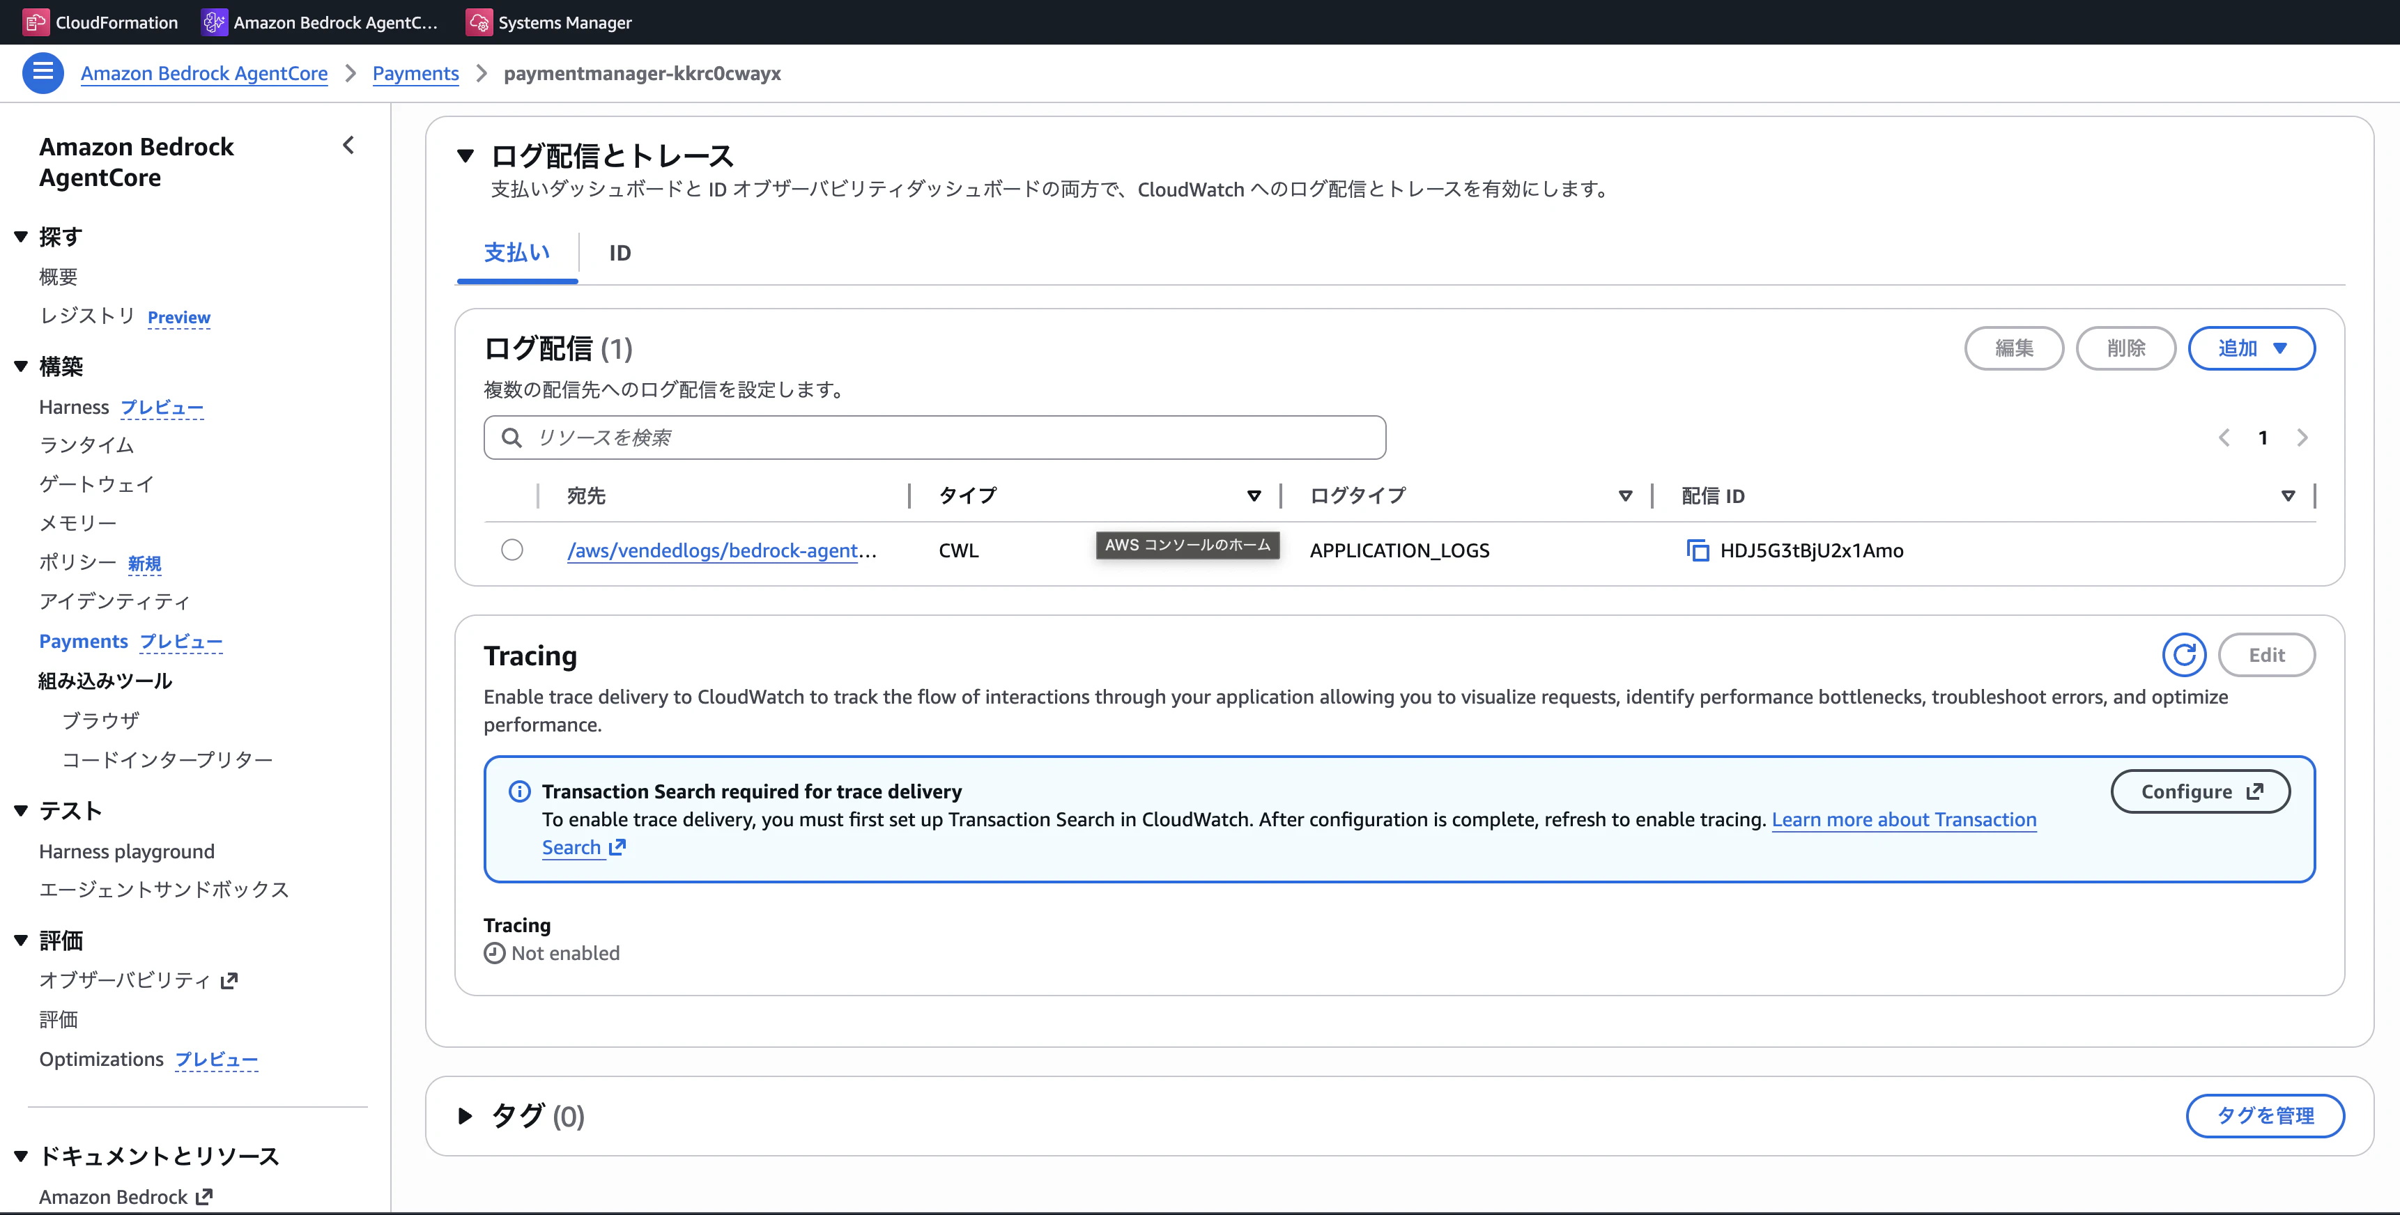The height and width of the screenshot is (1215, 2400).
Task: Click the info icon in the Transaction Search alert
Action: (519, 791)
